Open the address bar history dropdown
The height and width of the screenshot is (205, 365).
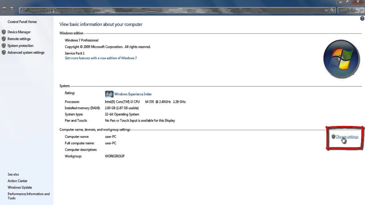coord(326,10)
